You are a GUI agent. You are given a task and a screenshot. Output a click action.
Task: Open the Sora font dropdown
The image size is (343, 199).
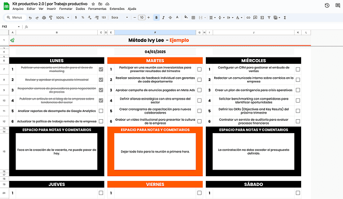pyautogui.click(x=120, y=18)
